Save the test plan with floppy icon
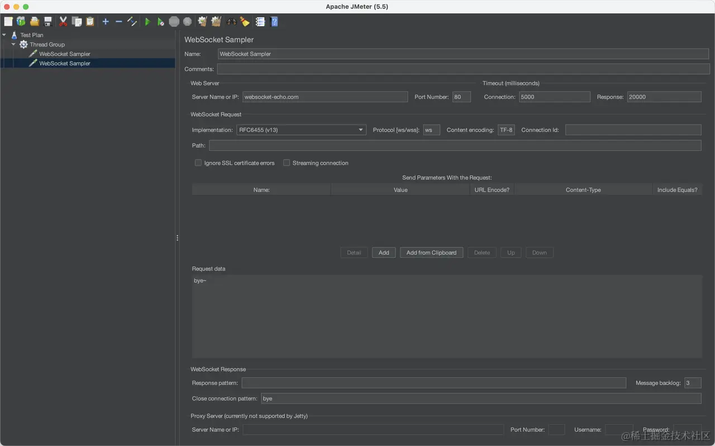The height and width of the screenshot is (446, 715). tap(48, 22)
